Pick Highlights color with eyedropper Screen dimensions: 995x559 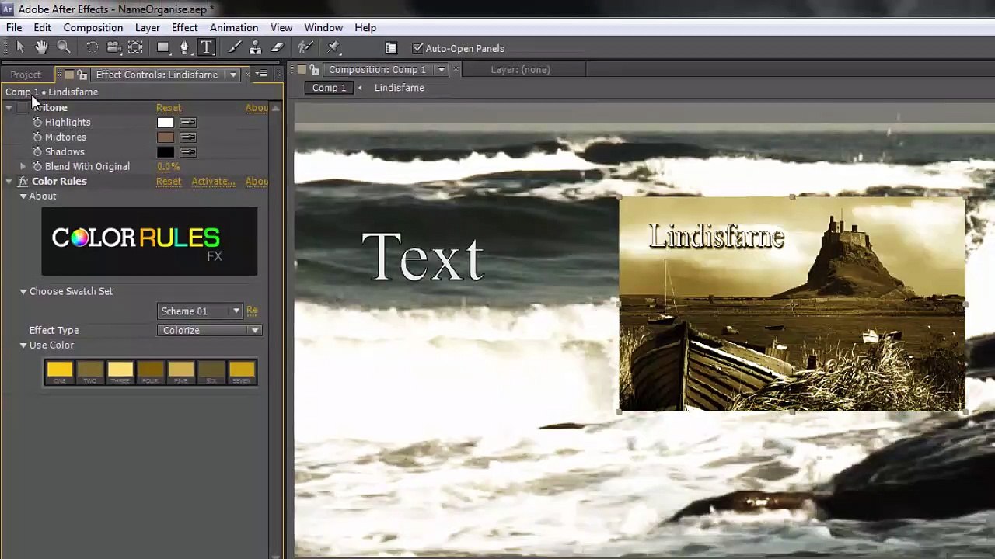[188, 123]
